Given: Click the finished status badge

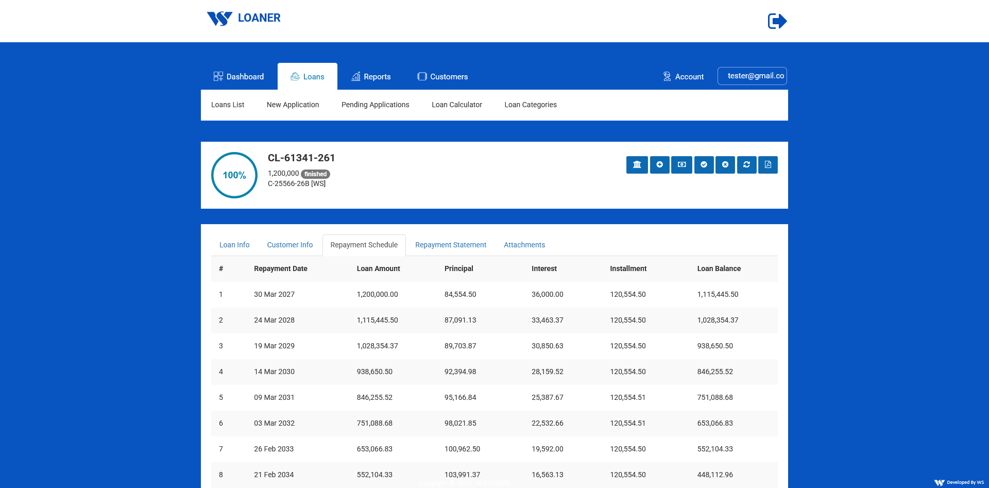Looking at the screenshot, I should (315, 174).
